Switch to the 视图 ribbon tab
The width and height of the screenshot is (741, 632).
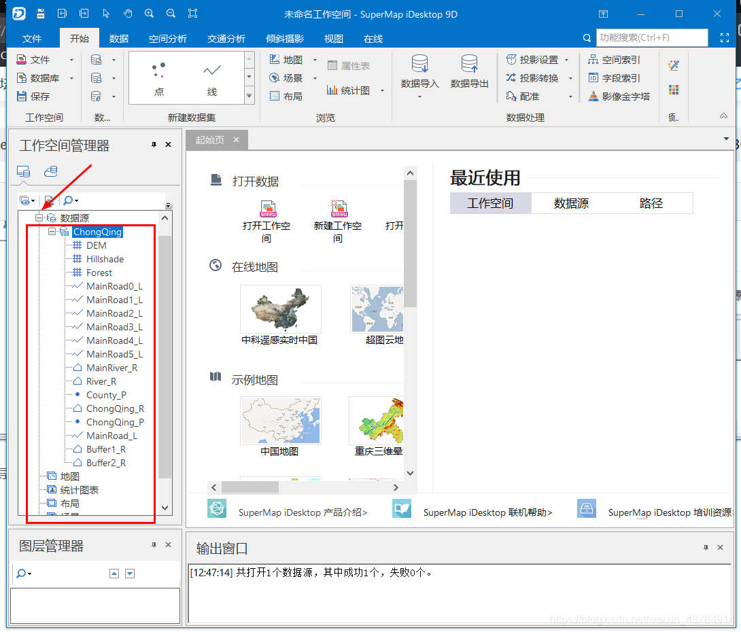(334, 39)
